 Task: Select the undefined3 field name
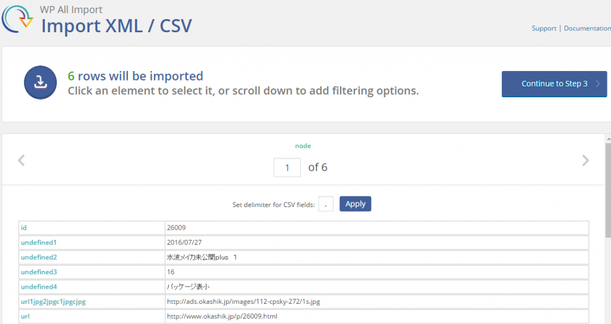[x=39, y=272]
